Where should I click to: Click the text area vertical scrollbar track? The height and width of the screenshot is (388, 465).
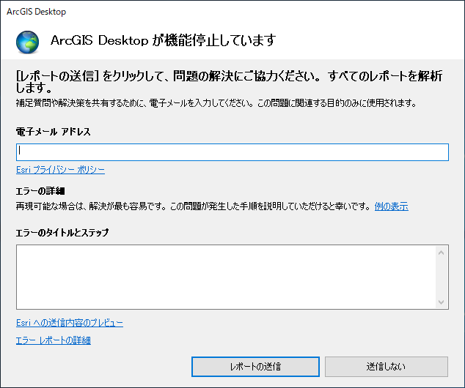[442, 277]
